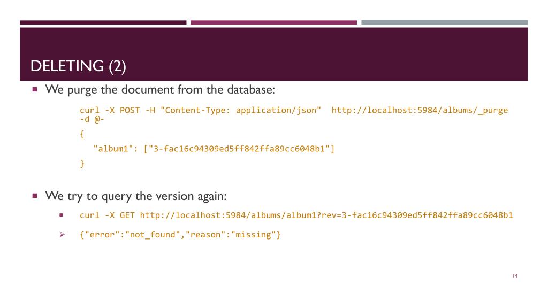Select the "We purge the document from the database" line
Image resolution: width=548 pixels, height=308 pixels.
[160, 89]
